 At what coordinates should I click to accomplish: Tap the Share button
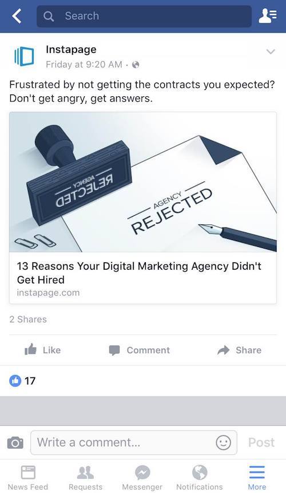click(x=239, y=350)
